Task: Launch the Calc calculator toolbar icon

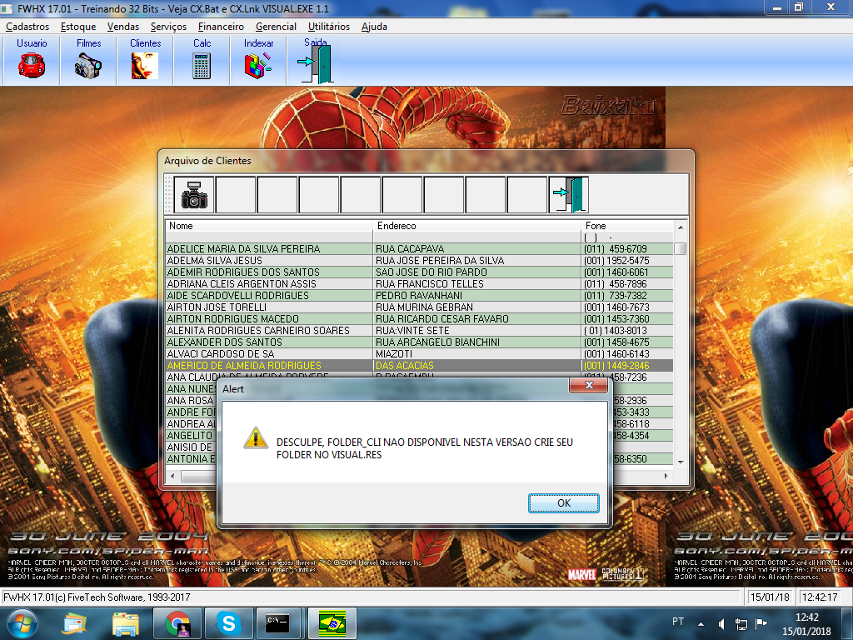Action: [202, 66]
